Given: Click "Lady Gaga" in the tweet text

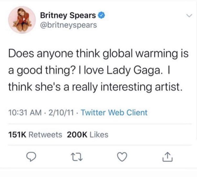Looking at the screenshot, I should pyautogui.click(x=133, y=71).
